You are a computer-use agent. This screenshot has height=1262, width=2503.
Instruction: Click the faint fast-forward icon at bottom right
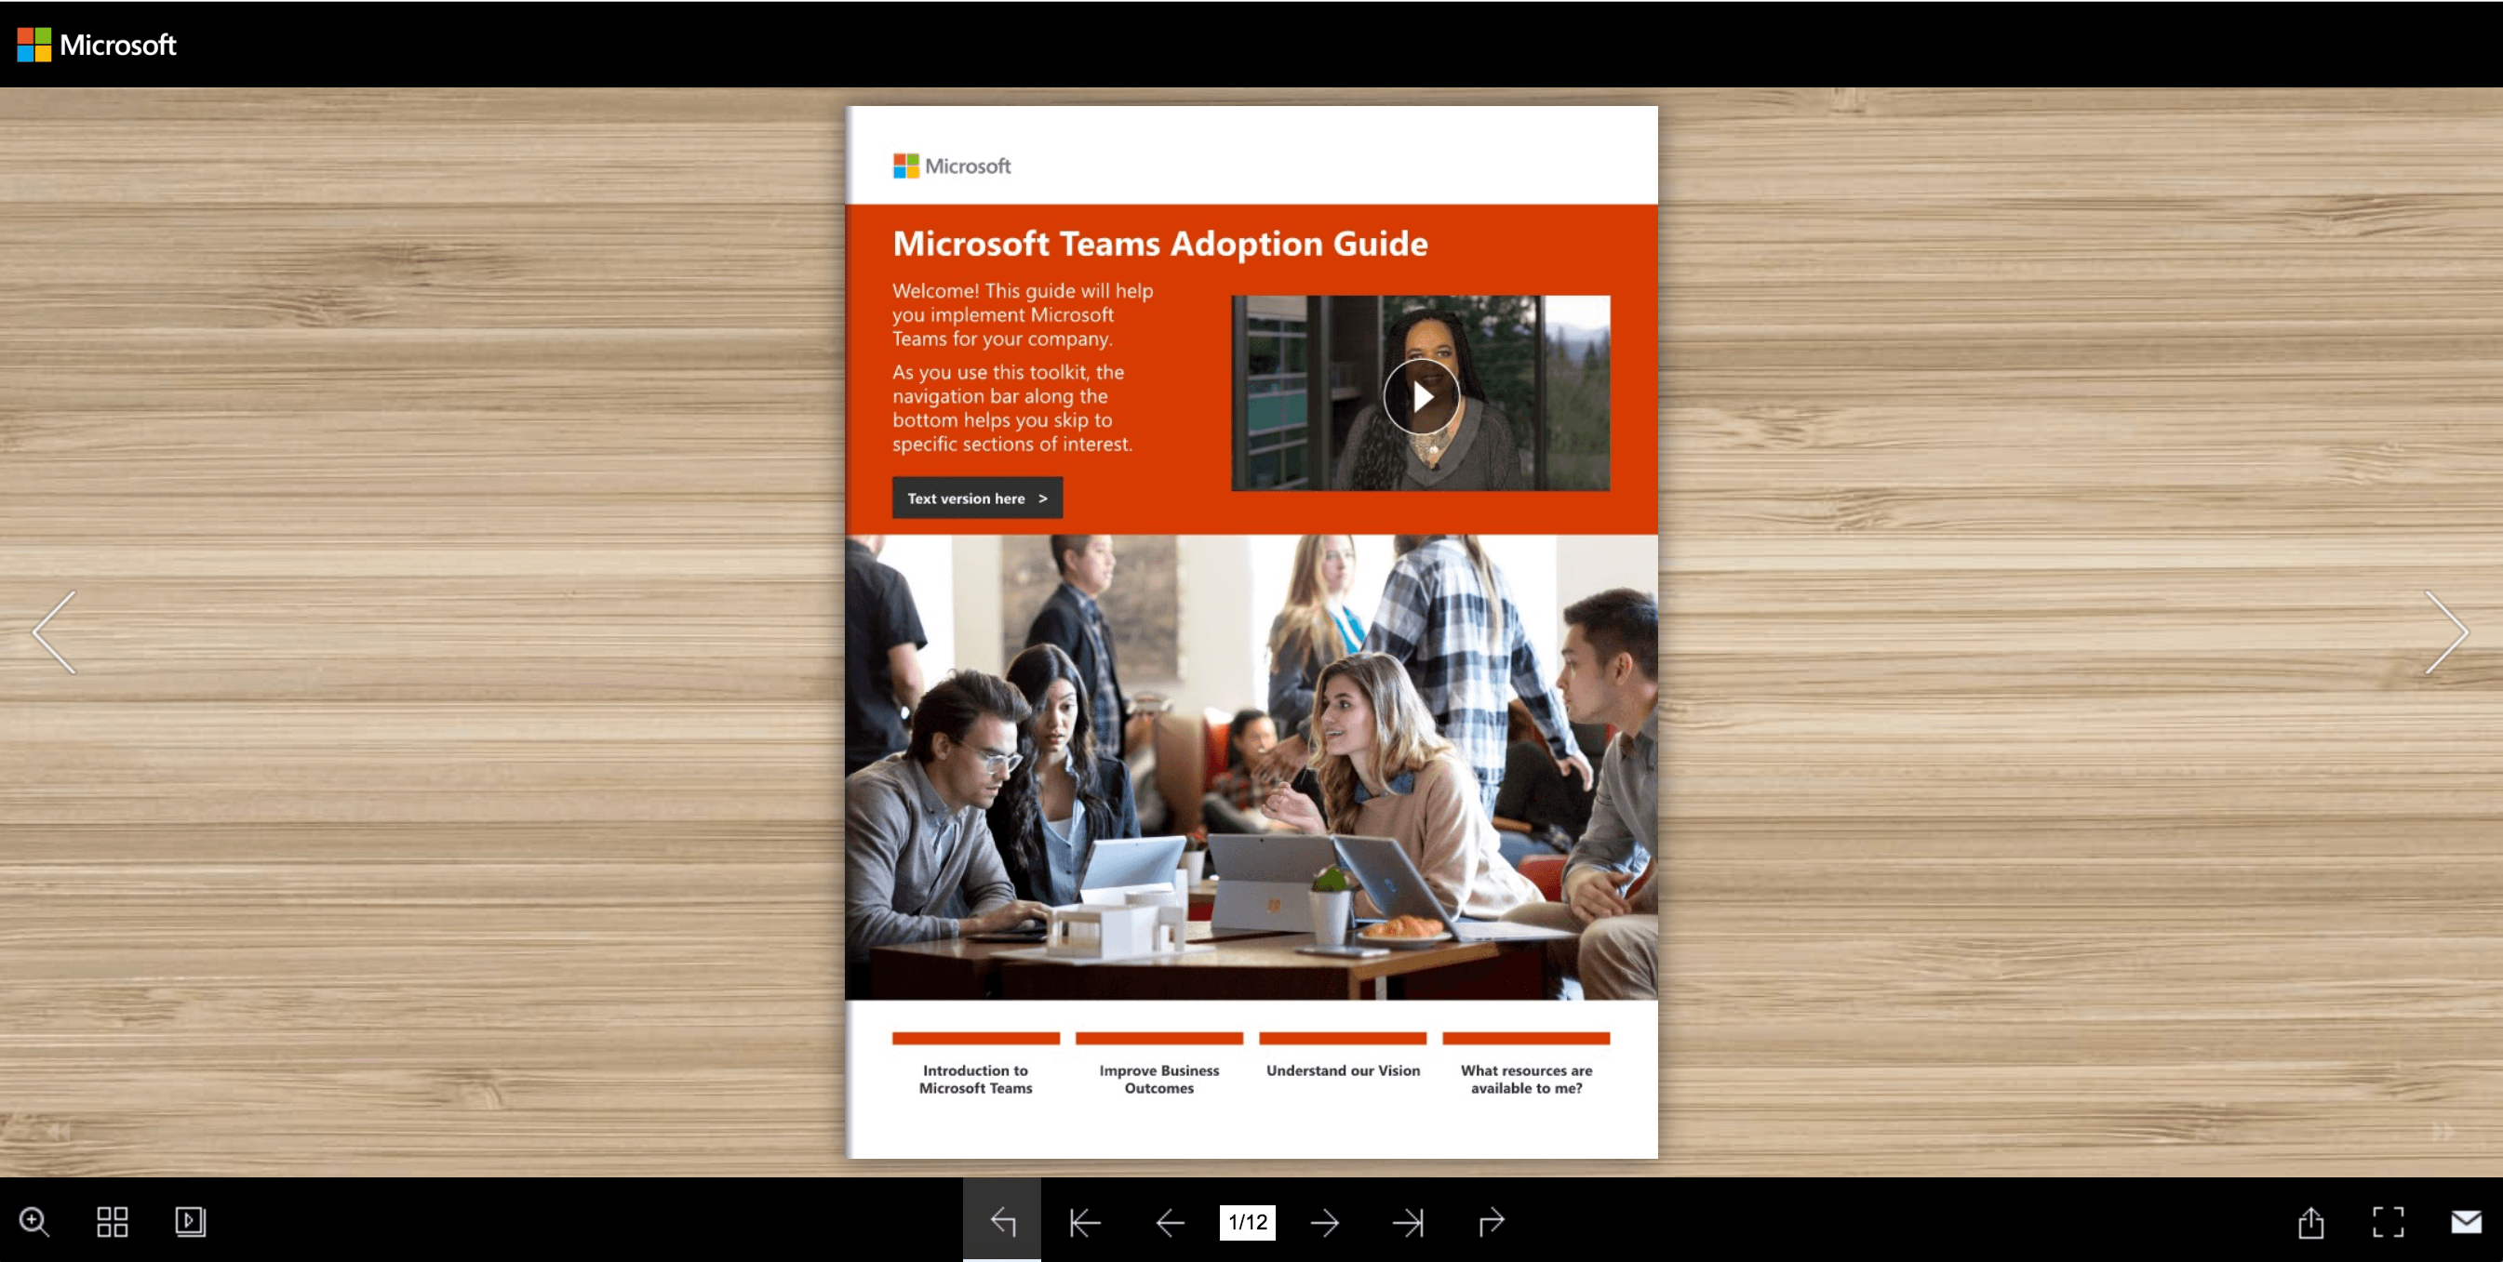coord(2443,1132)
